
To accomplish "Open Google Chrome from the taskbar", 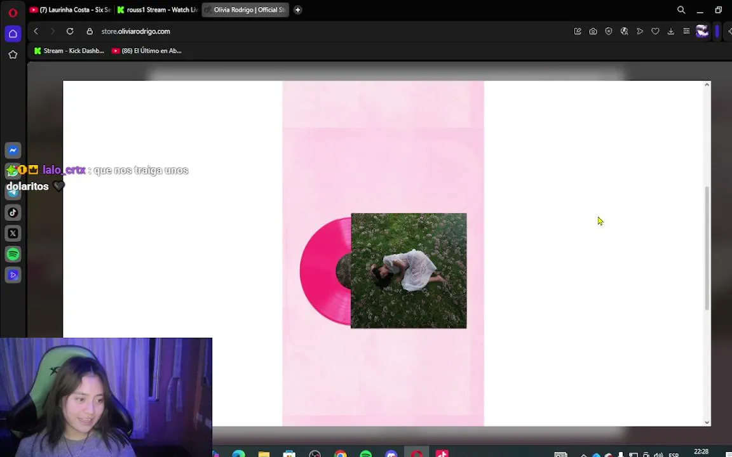I will pyautogui.click(x=341, y=454).
